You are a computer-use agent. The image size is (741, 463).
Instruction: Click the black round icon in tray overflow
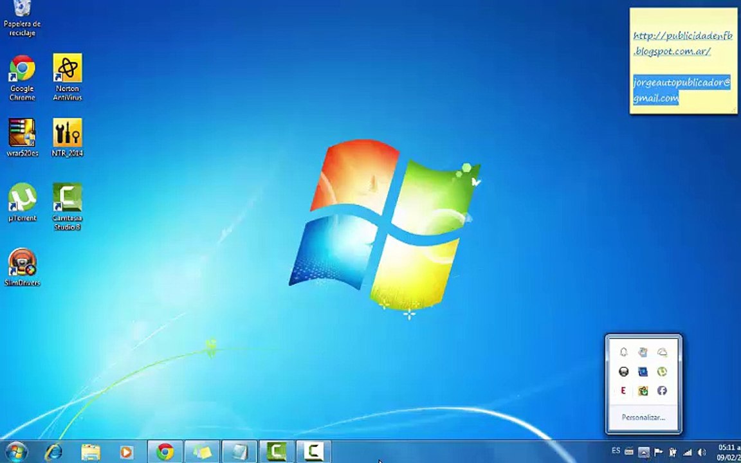(x=623, y=372)
